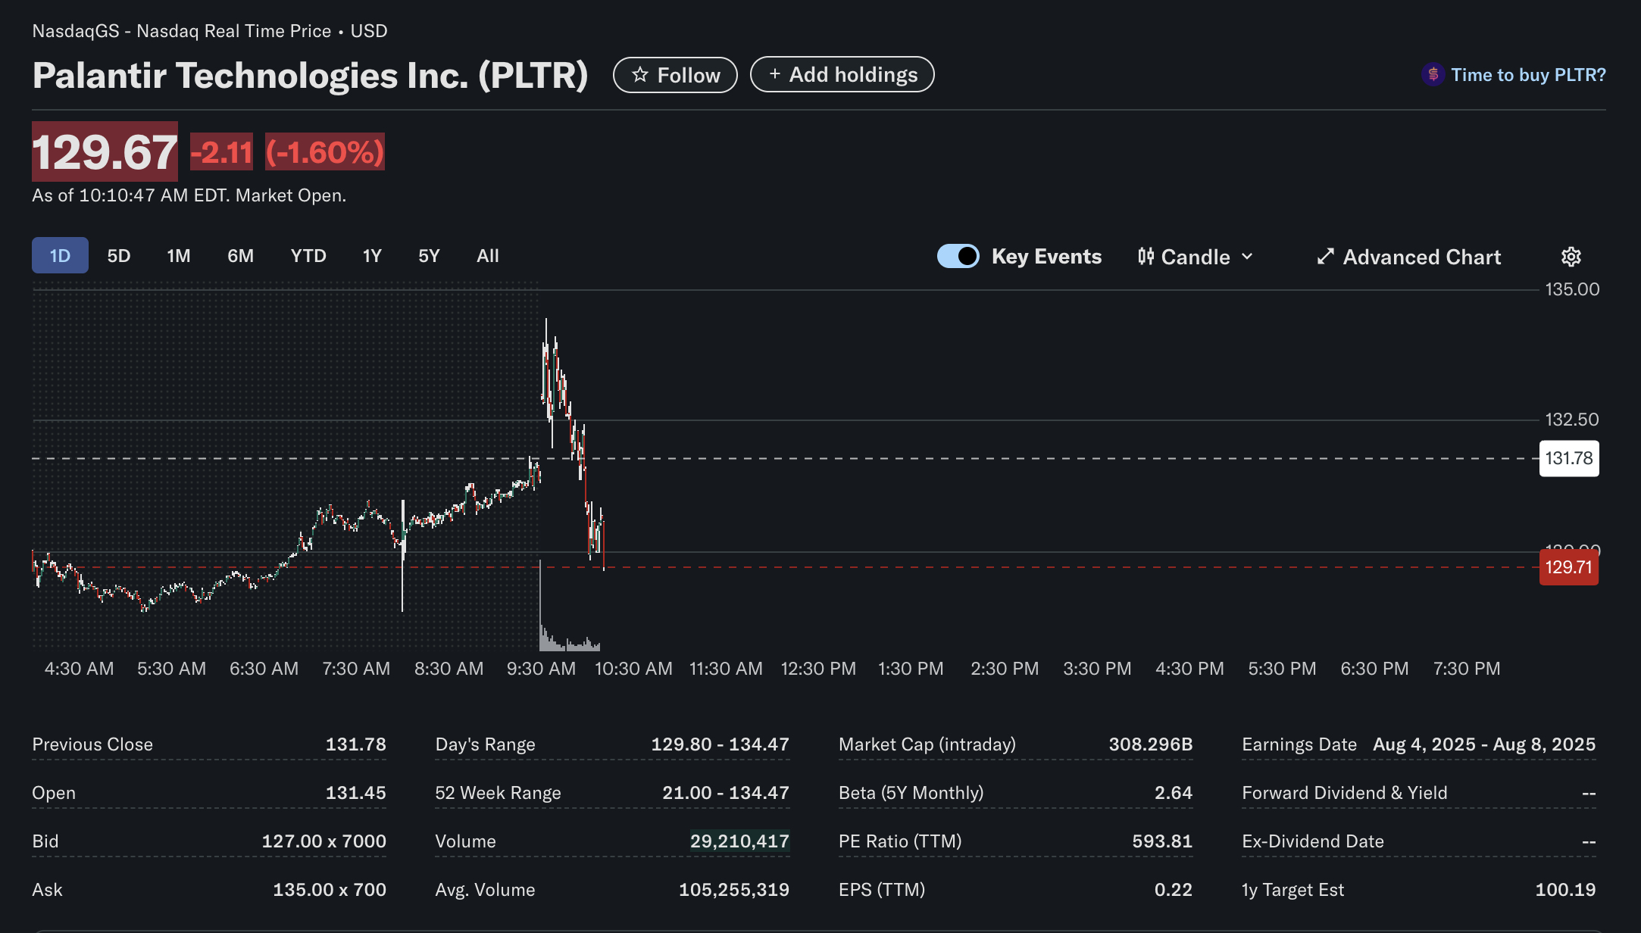Click the plus icon in Add holdings
Viewport: 1641px width, 933px height.
pyautogui.click(x=774, y=74)
